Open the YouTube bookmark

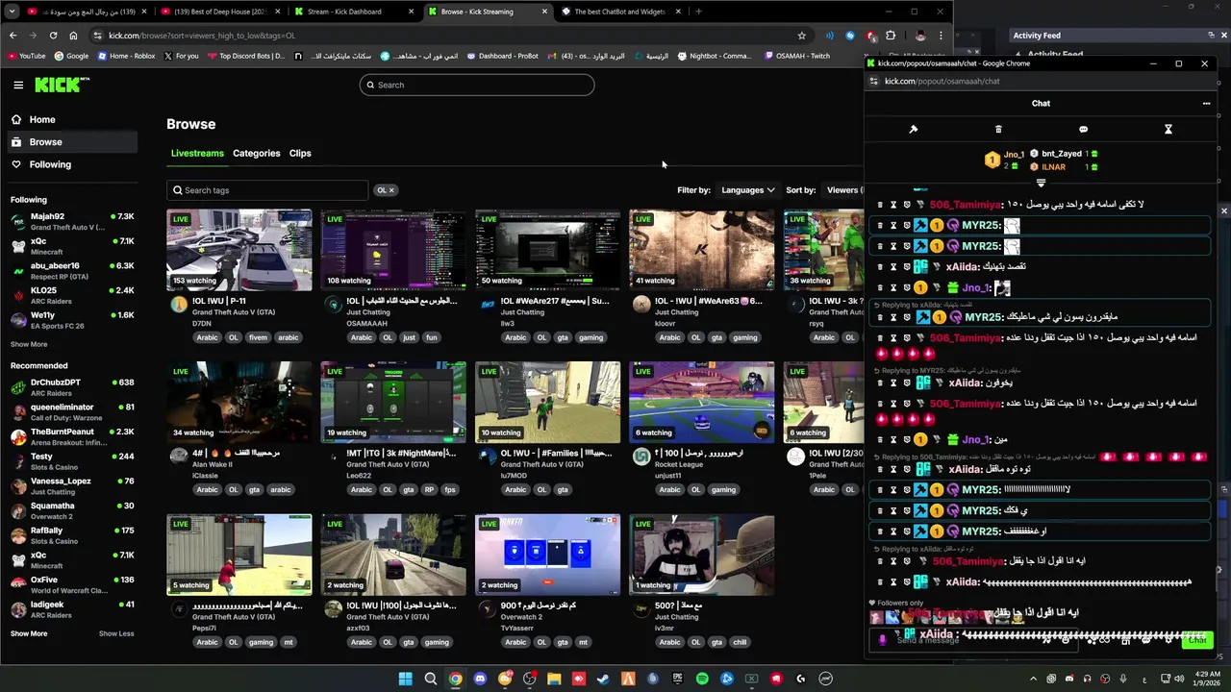pos(26,56)
